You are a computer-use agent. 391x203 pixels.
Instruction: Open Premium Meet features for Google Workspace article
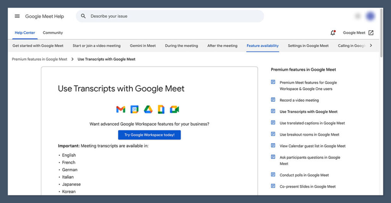[308, 86]
